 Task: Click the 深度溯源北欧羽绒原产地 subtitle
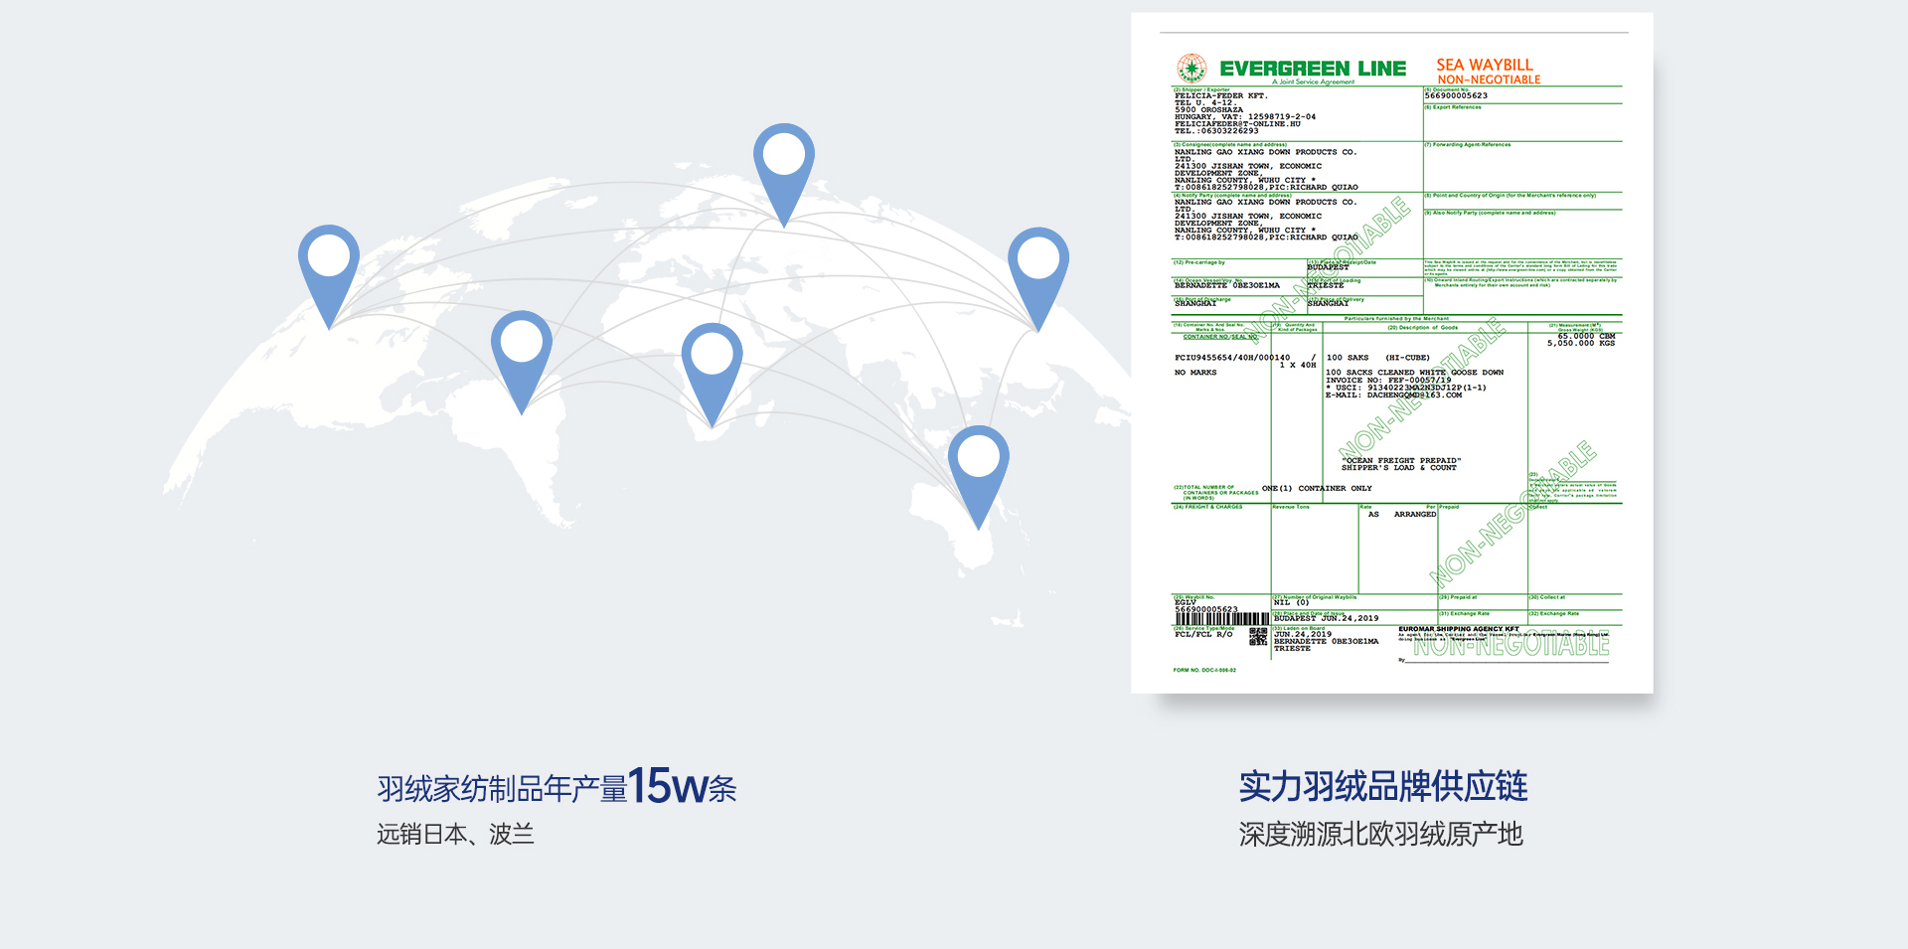click(x=1380, y=834)
